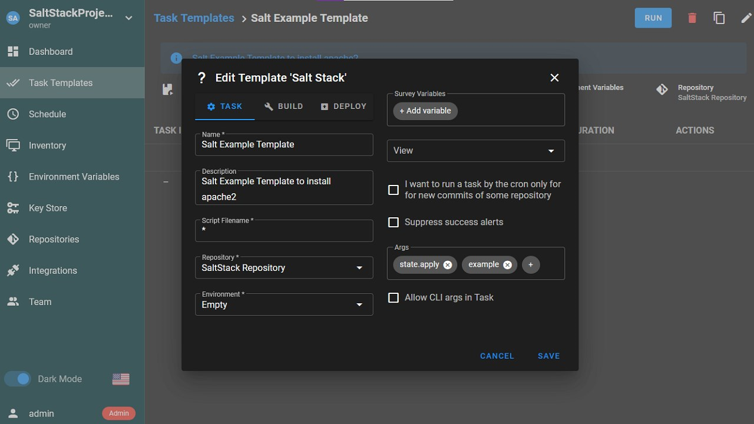Remove the example argument chip
754x424 pixels.
[x=507, y=265]
